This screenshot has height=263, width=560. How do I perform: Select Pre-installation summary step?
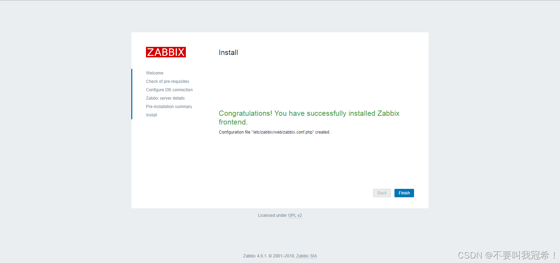(169, 107)
